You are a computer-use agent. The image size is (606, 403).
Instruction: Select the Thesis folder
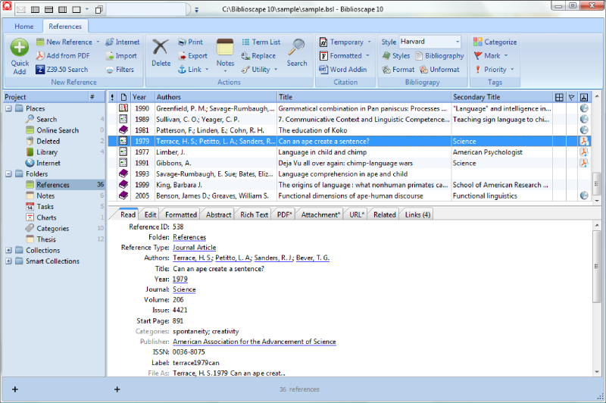(x=46, y=239)
